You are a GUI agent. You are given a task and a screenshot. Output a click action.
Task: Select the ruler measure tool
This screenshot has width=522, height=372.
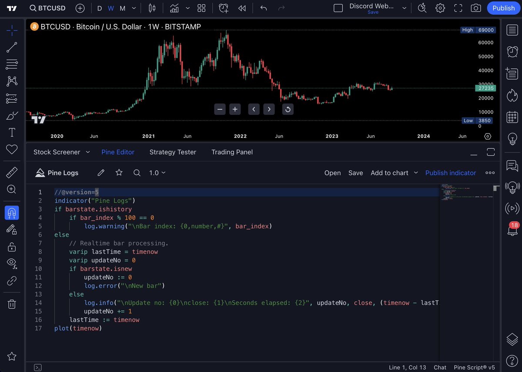[12, 172]
